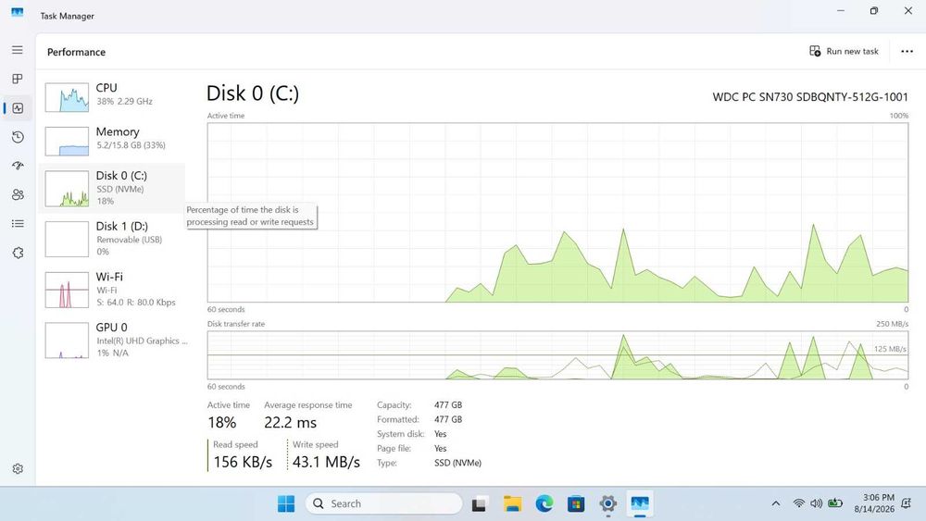Click the Task Manager title bar app icon
This screenshot has height=521, width=926.
18,12
